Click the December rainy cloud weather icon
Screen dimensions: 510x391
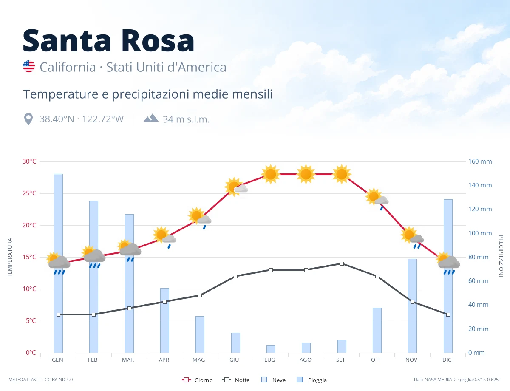[448, 263]
